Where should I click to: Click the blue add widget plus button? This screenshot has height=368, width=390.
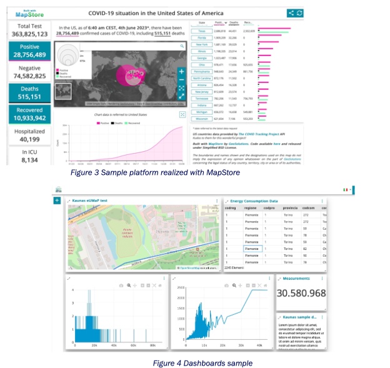point(57,200)
